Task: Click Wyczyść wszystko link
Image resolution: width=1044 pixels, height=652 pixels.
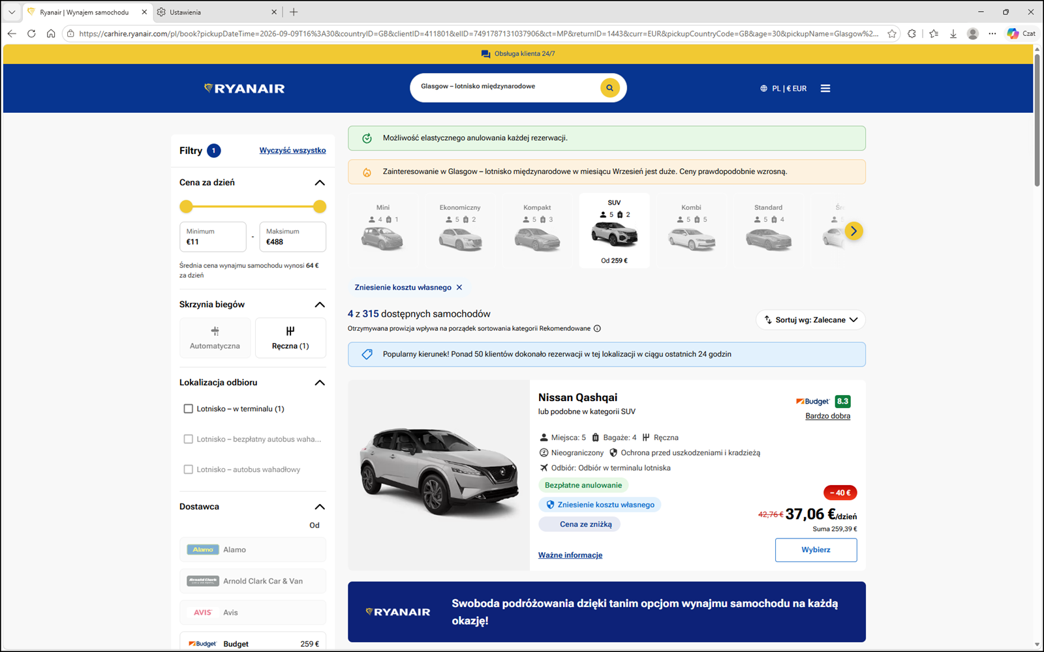Action: (292, 151)
